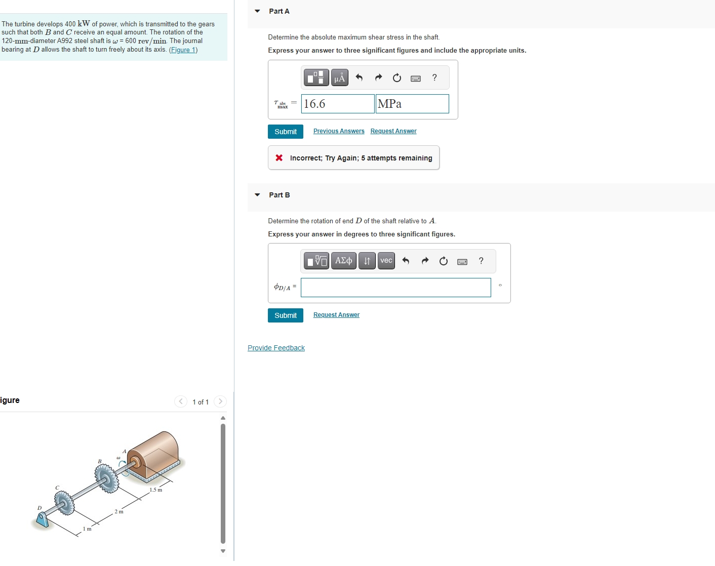Show keyboard shortcuts for Part A
The image size is (715, 566).
tap(416, 78)
